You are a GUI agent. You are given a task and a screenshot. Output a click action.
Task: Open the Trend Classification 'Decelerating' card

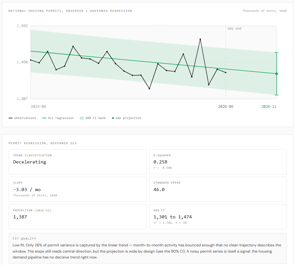point(77,162)
